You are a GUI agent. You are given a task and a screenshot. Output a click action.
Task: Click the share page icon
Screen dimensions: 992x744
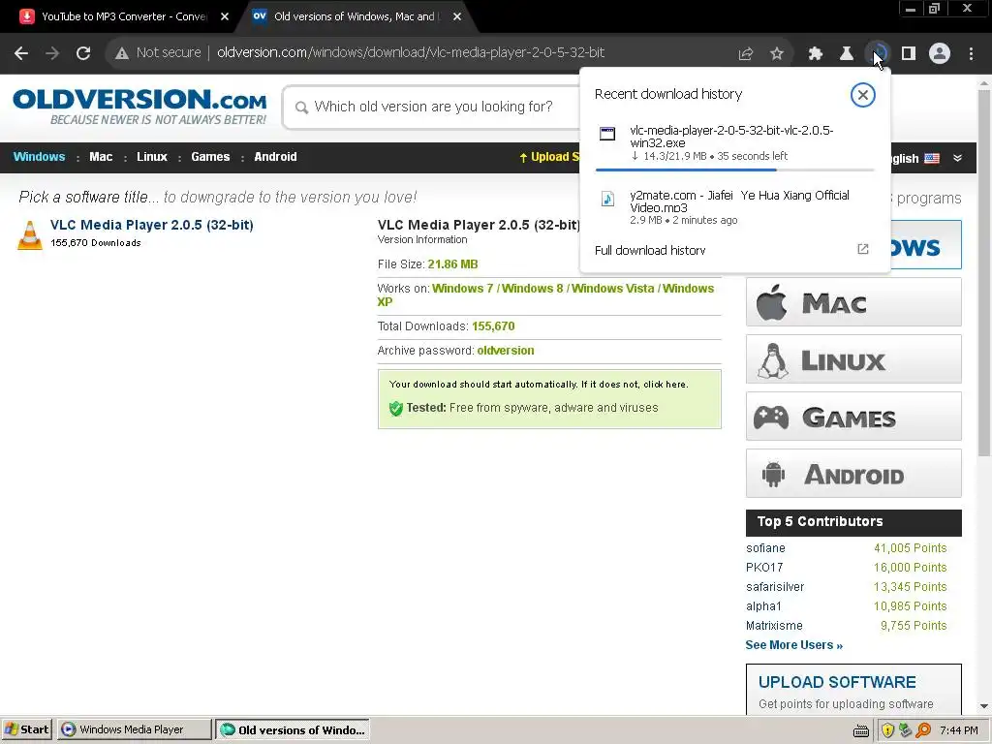pyautogui.click(x=746, y=54)
